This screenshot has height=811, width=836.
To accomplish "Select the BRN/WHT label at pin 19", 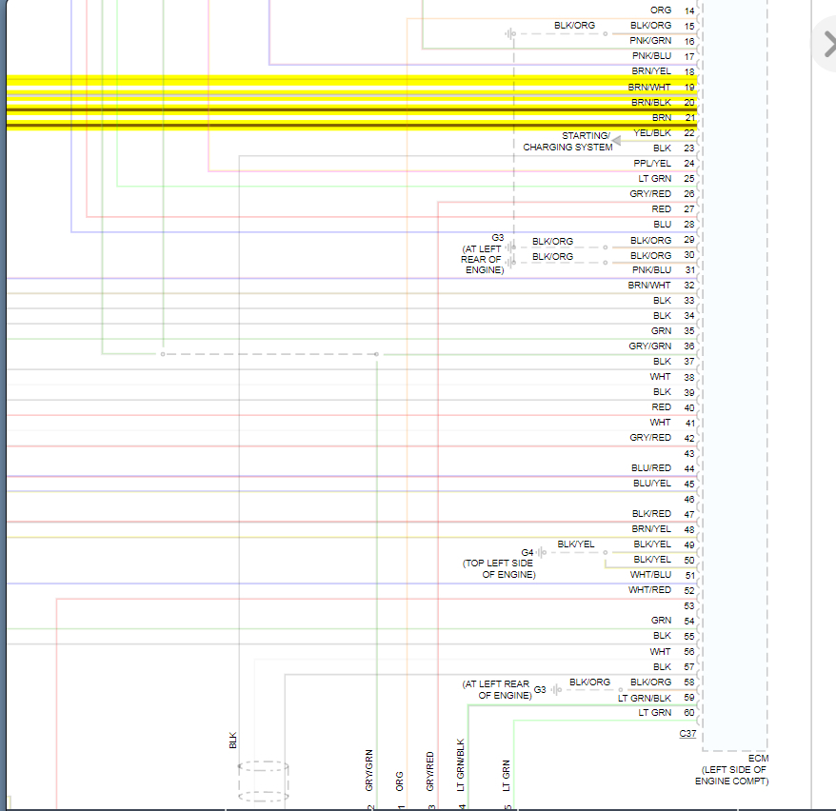I will tap(648, 87).
